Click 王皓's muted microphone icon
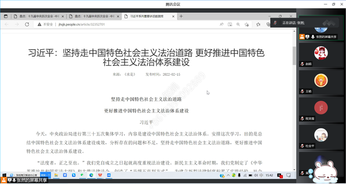346x184 pixels. coord(302,91)
